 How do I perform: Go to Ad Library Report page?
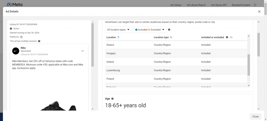pyautogui.click(x=196, y=5)
